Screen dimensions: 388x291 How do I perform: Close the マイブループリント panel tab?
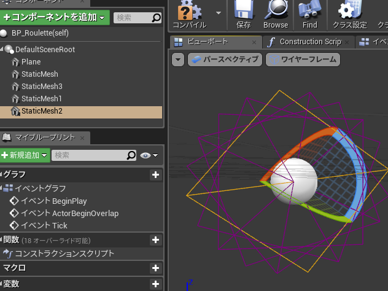(x=82, y=138)
